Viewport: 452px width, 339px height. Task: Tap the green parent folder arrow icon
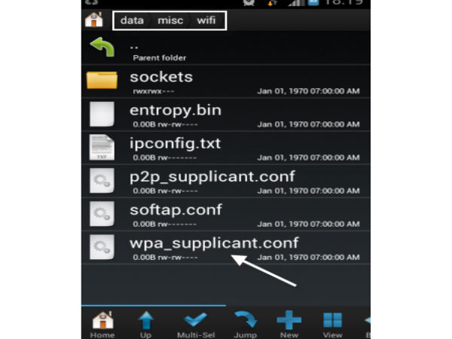coord(101,49)
